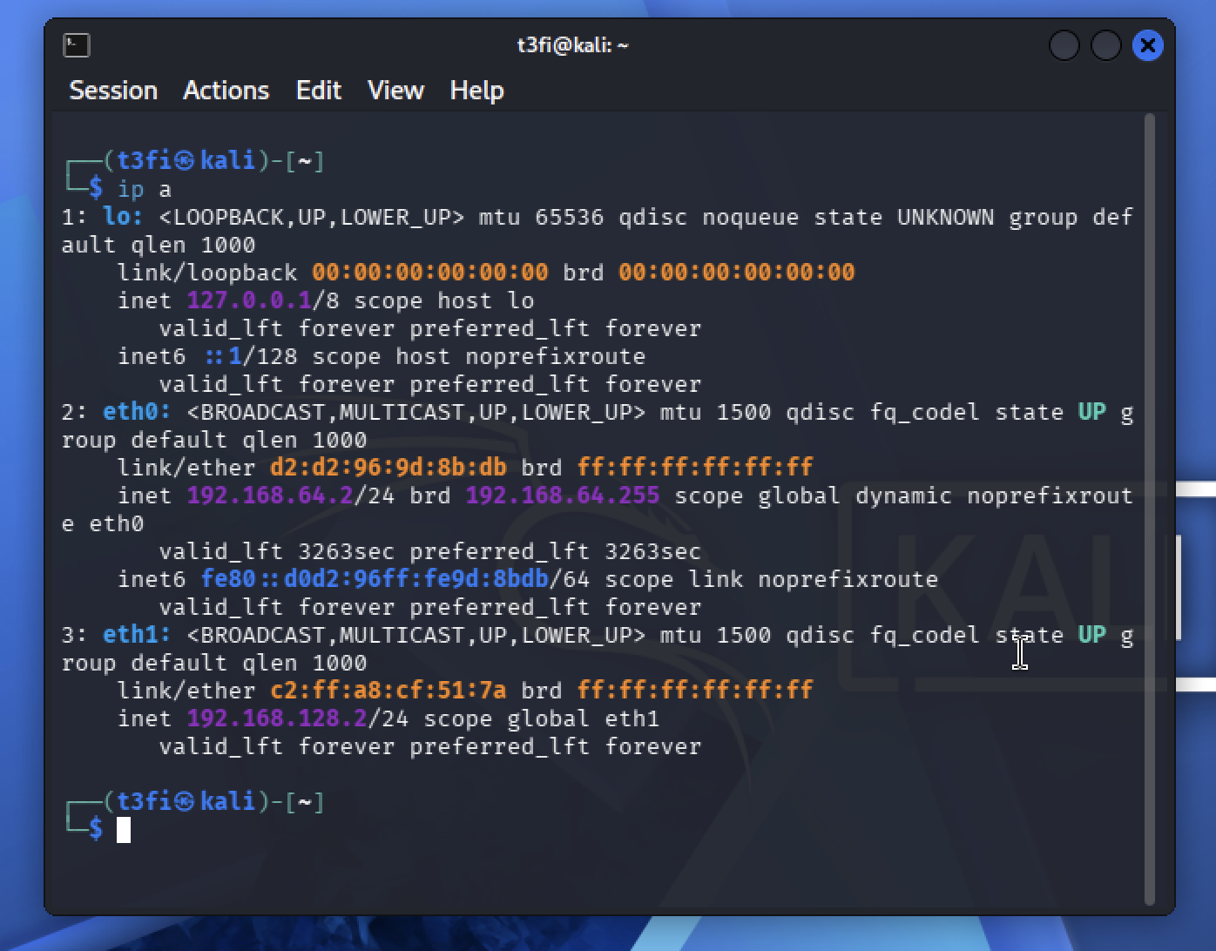Click the IP address 192.168.128.2

click(x=277, y=718)
